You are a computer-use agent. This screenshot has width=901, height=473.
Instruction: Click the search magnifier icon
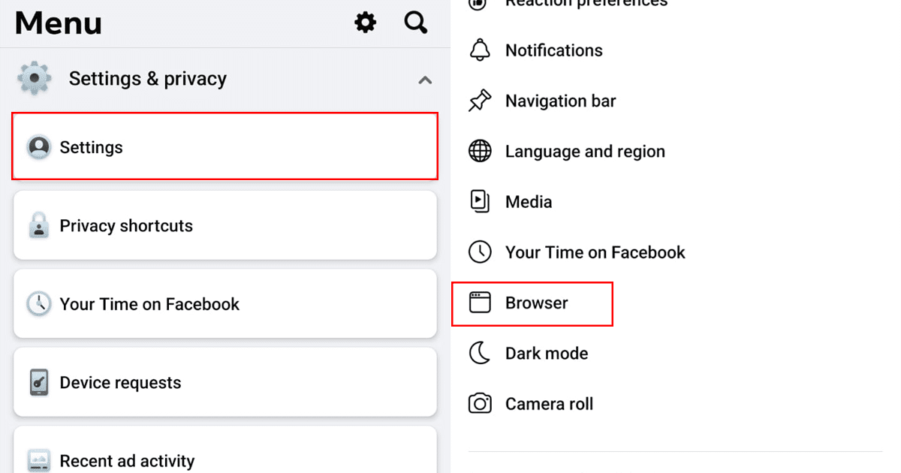(x=416, y=23)
